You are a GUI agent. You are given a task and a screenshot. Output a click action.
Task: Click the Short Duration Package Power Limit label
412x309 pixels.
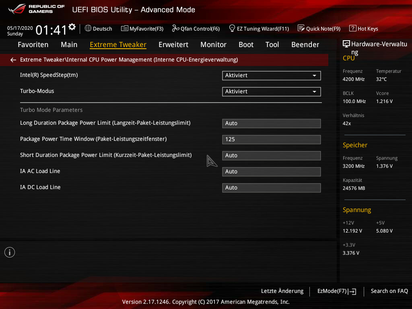click(x=106, y=155)
